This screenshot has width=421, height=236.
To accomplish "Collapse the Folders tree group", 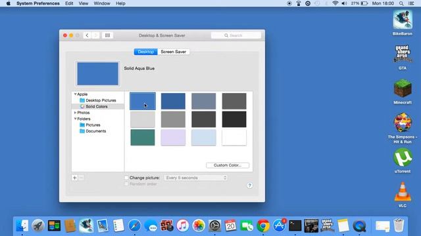I will click(75, 119).
